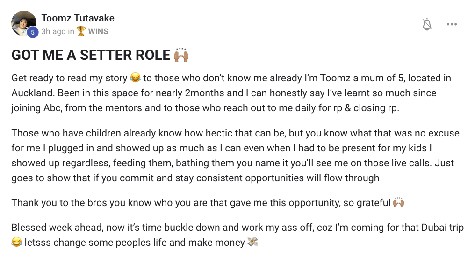The width and height of the screenshot is (475, 257).
Task: Toggle post notifications with the bell icon
Action: 427,24
